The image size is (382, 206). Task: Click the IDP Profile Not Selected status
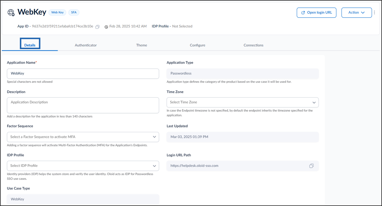click(x=172, y=26)
